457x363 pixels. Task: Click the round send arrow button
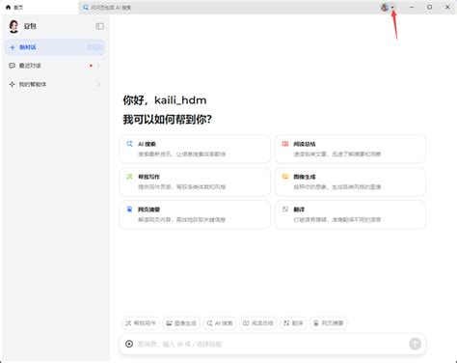[415, 344]
